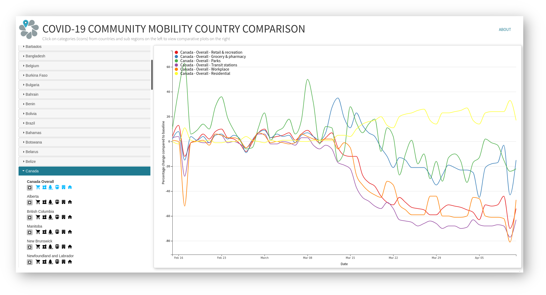This screenshot has width=546, height=295.
Task: Select all categories for New Brunswick
Action: pyautogui.click(x=30, y=247)
